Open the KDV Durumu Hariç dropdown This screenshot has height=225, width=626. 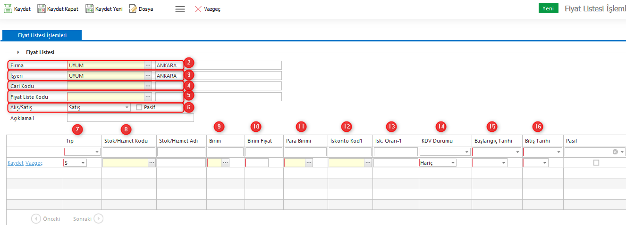453,162
